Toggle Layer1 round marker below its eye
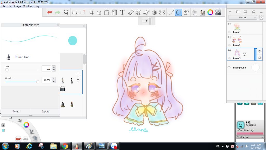The height and width of the screenshot is (150, 266). pyautogui.click(x=229, y=32)
